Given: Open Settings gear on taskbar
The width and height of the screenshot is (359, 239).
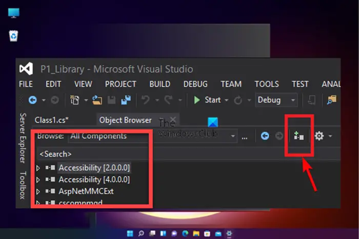Looking at the screenshot, I should pos(229,233).
